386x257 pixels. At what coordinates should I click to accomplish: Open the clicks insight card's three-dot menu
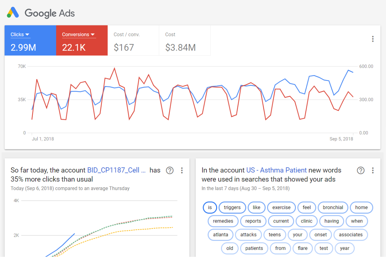coord(182,170)
